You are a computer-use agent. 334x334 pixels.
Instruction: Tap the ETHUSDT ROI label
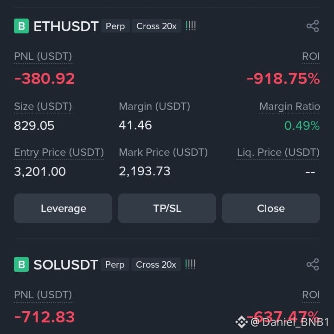[311, 57]
